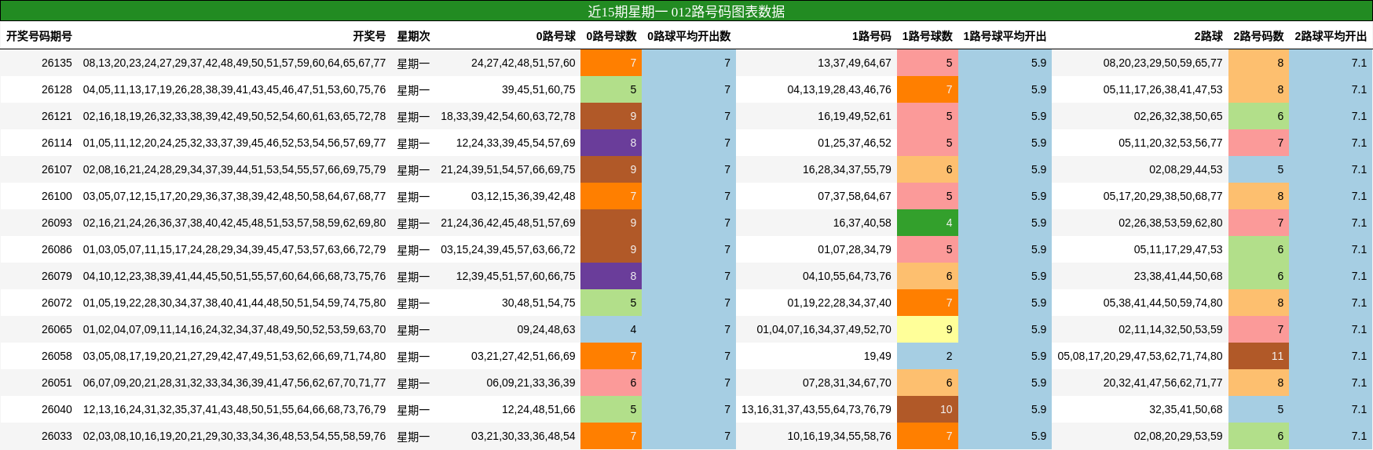
Task: Click the 星期次 column header
Action: [x=413, y=36]
